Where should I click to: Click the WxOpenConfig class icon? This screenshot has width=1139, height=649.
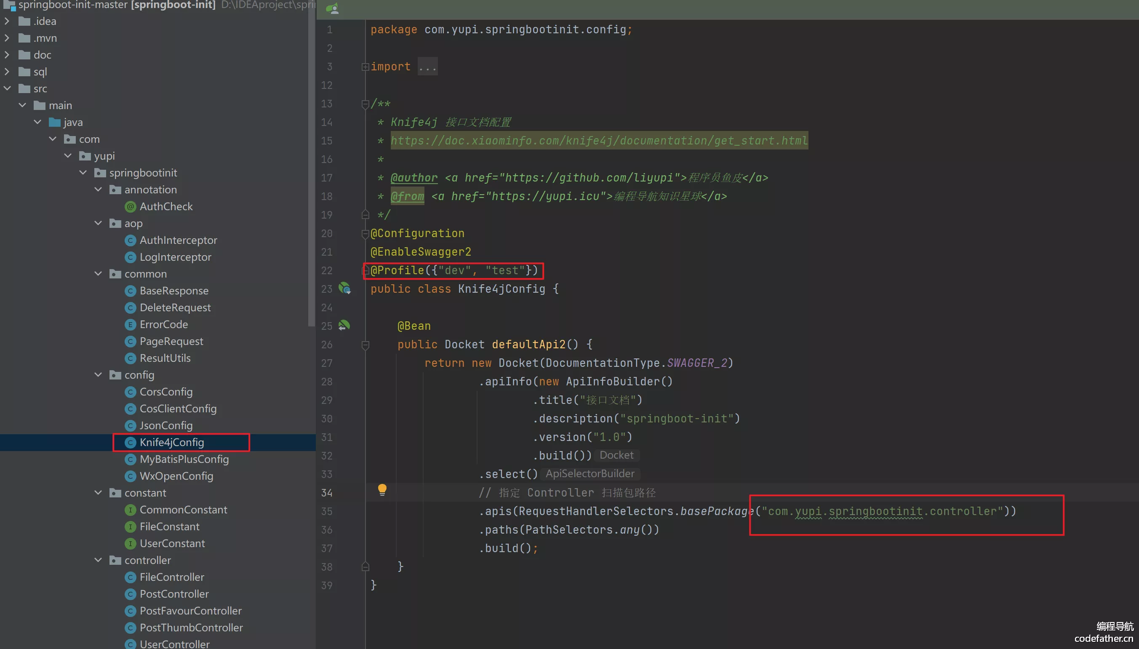(130, 476)
